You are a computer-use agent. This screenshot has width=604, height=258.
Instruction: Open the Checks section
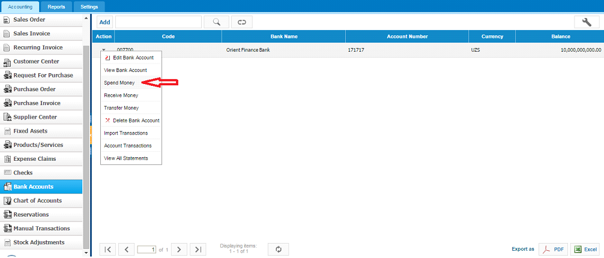point(41,173)
